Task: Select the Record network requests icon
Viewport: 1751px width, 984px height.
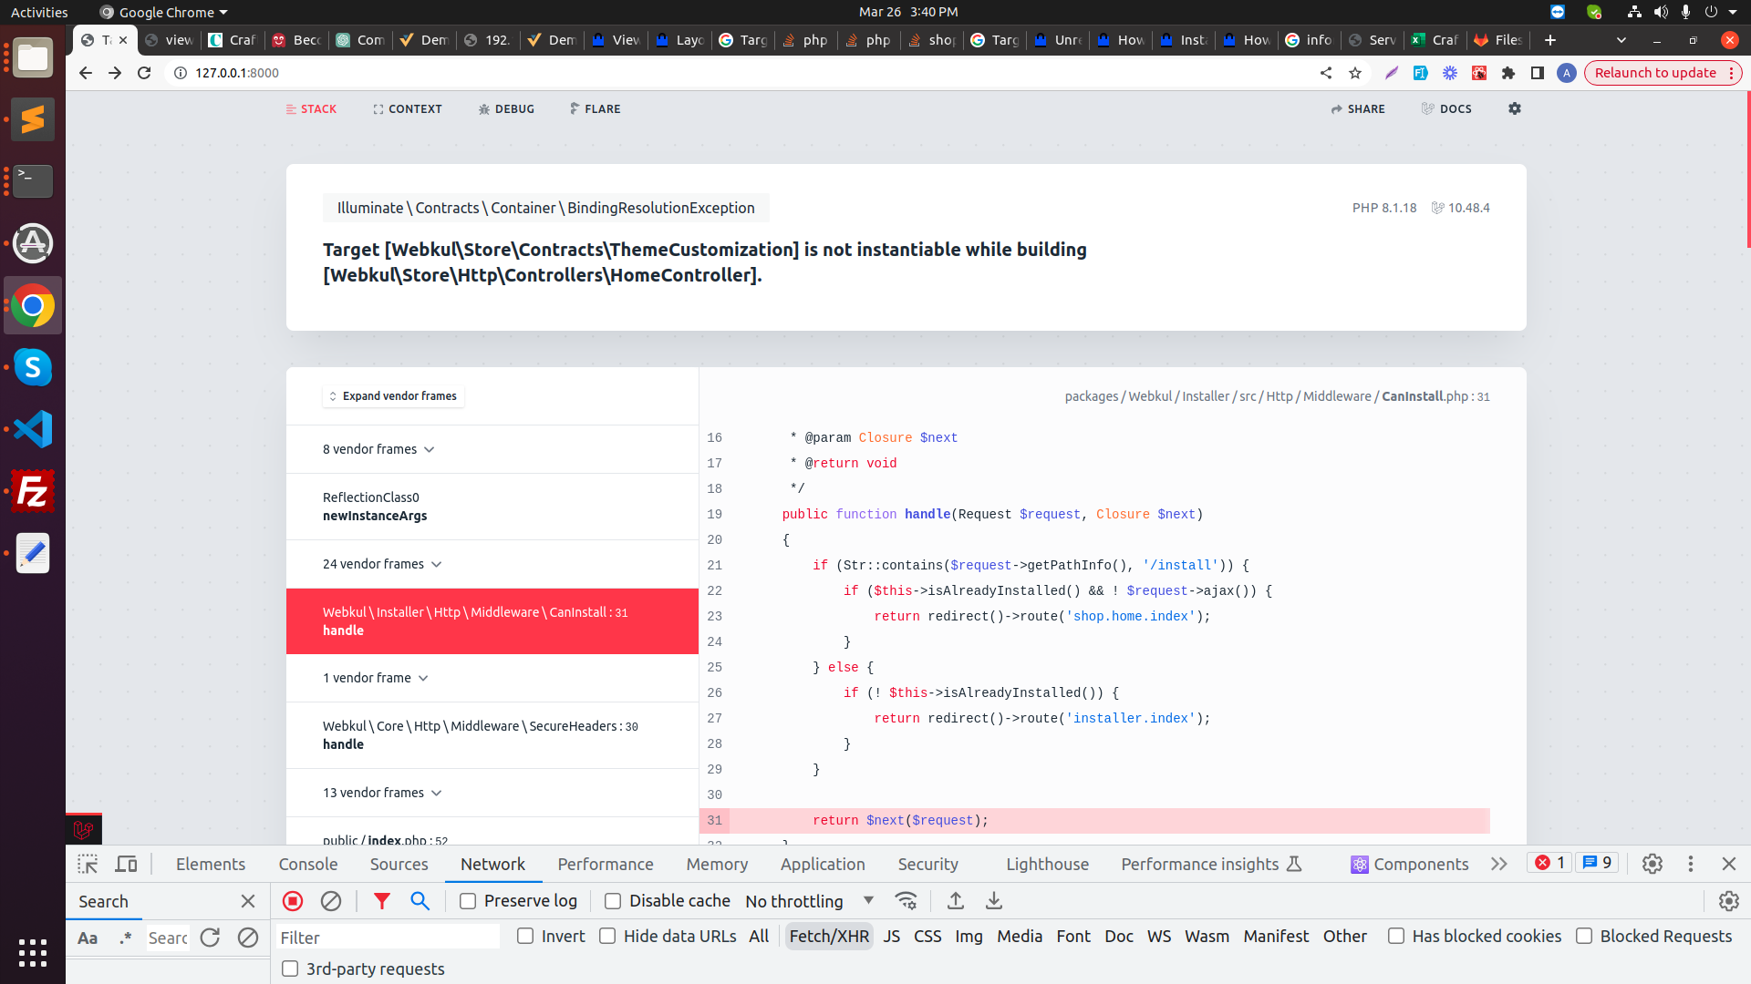Action: pyautogui.click(x=292, y=901)
